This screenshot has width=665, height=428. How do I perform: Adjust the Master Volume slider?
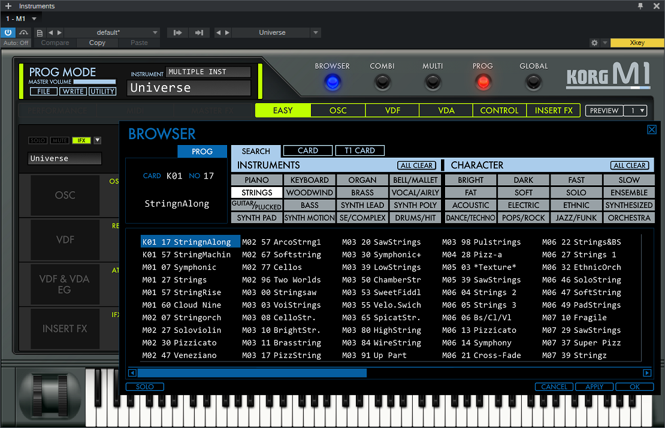click(x=95, y=82)
